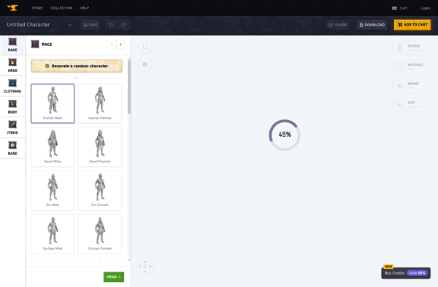Open the Base category in sidebar
This screenshot has height=287, width=438.
[x=12, y=149]
